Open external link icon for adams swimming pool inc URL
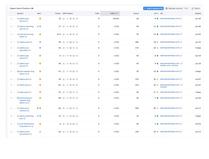This screenshot has height=159, width=209. point(181,26)
